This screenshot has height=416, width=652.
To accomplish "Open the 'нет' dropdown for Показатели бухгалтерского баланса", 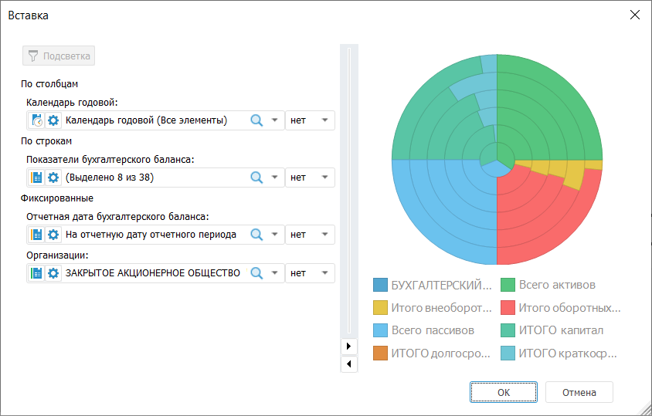I will click(310, 178).
